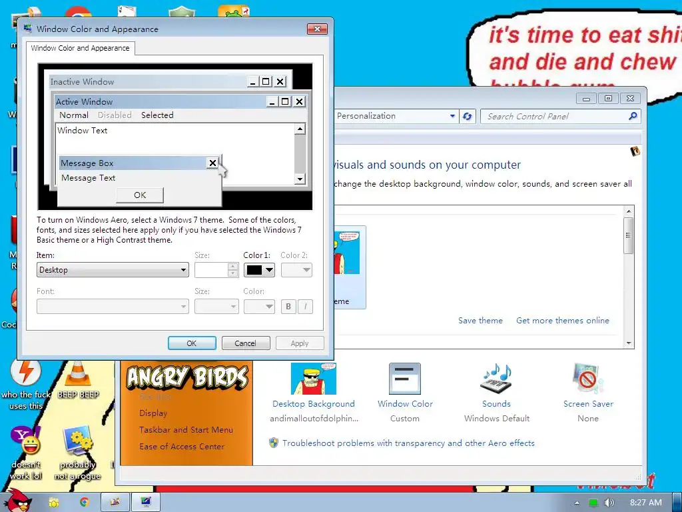The height and width of the screenshot is (512, 682).
Task: Click Show desktop button at taskbar end
Action: pos(677,503)
